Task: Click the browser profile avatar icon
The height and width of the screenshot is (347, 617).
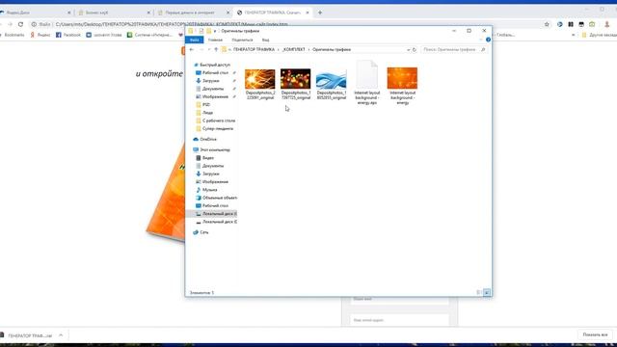Action: [606, 24]
